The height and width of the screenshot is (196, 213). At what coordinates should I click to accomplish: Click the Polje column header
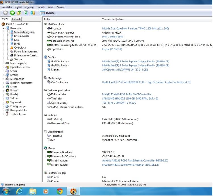[47, 19]
